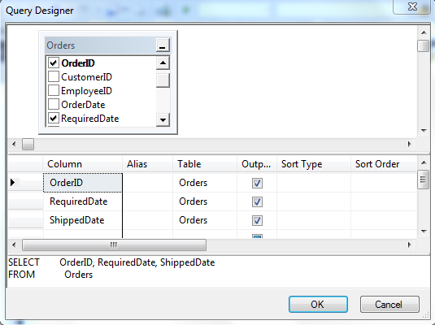435x325 pixels.
Task: Check the EmployeeID field checkbox
Action: [x=54, y=90]
